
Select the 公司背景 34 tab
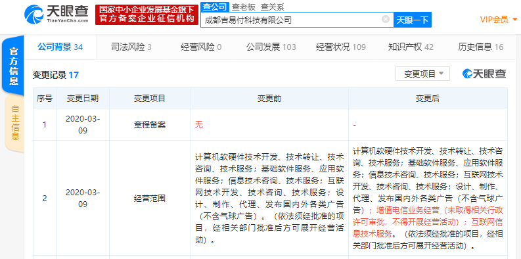(x=60, y=47)
